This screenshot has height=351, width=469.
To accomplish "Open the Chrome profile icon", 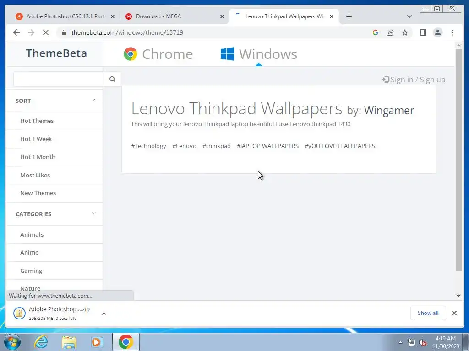I will (x=437, y=32).
